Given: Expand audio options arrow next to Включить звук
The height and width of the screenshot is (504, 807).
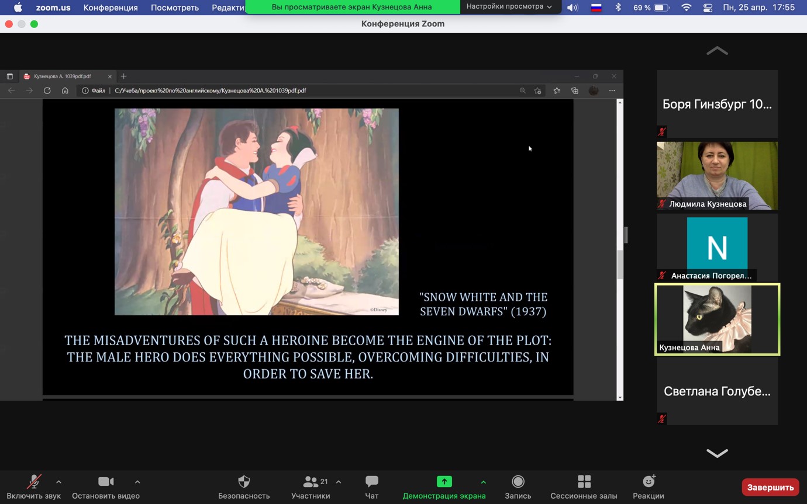Looking at the screenshot, I should tap(58, 482).
